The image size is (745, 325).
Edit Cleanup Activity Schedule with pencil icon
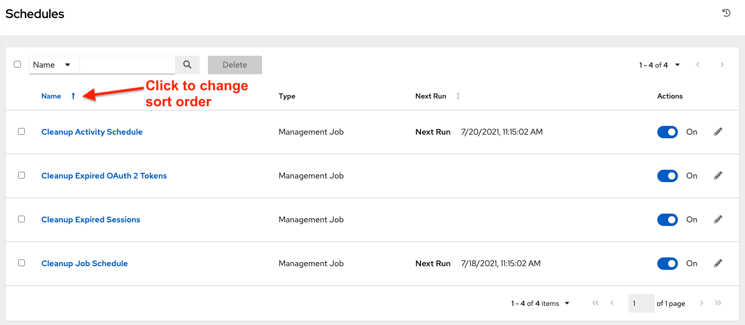[718, 132]
